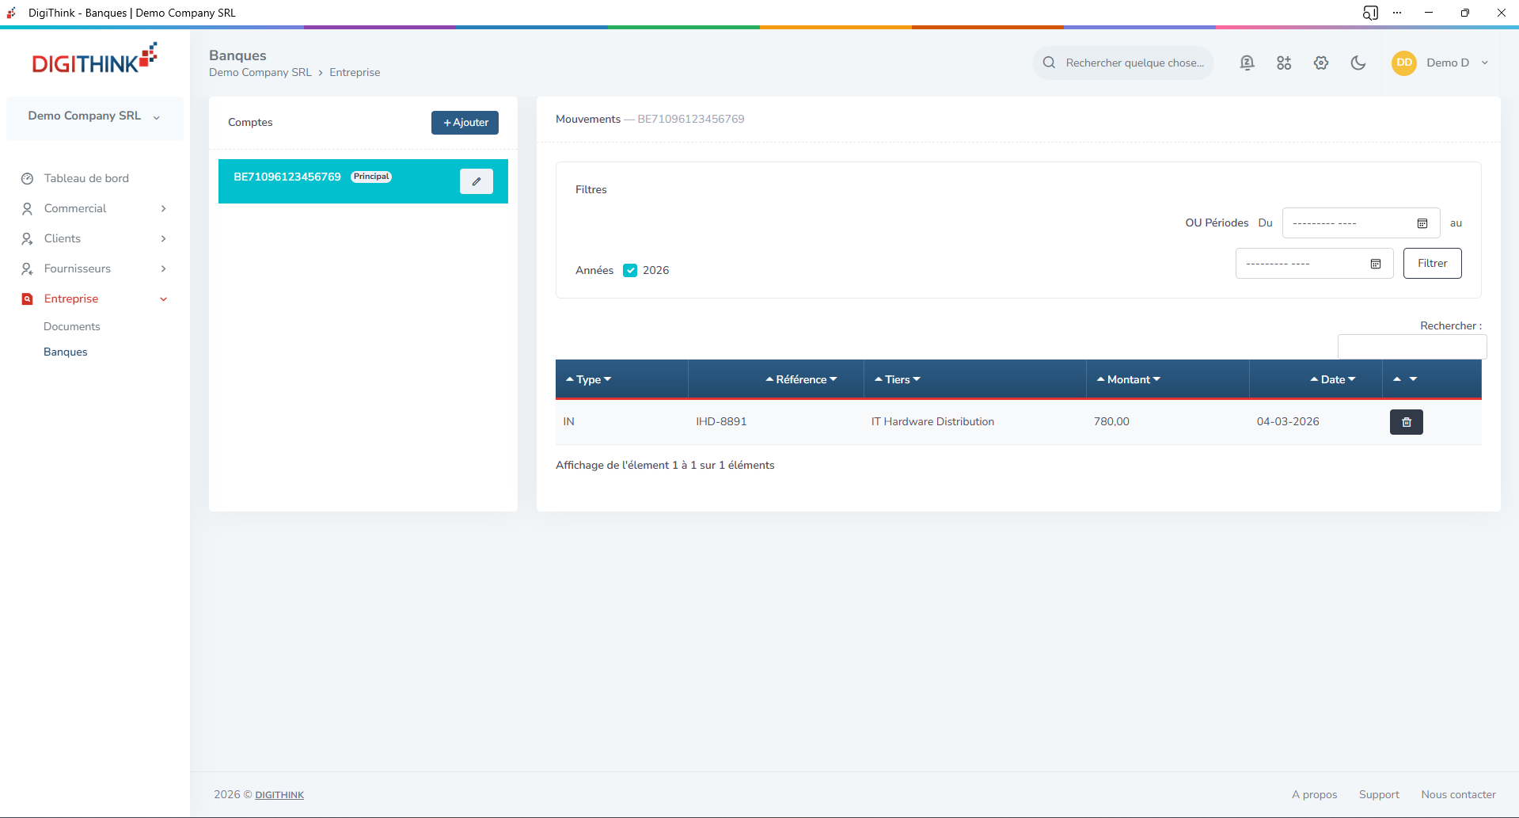Screen dimensions: 1519x818
Task: Edit account BE71096123456769 with pencil icon
Action: point(477,181)
